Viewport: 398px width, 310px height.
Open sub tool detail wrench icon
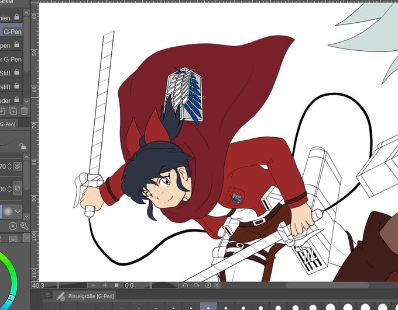click(x=24, y=226)
